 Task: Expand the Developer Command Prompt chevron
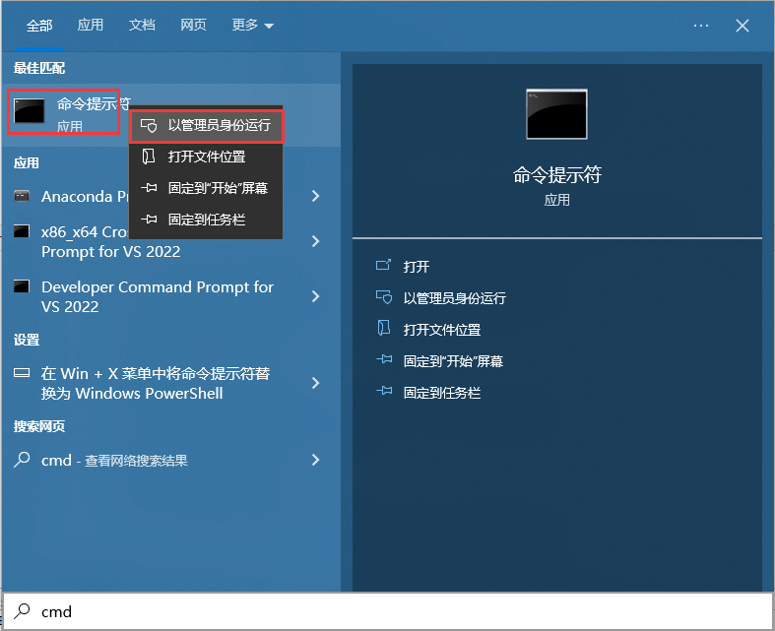pos(315,296)
